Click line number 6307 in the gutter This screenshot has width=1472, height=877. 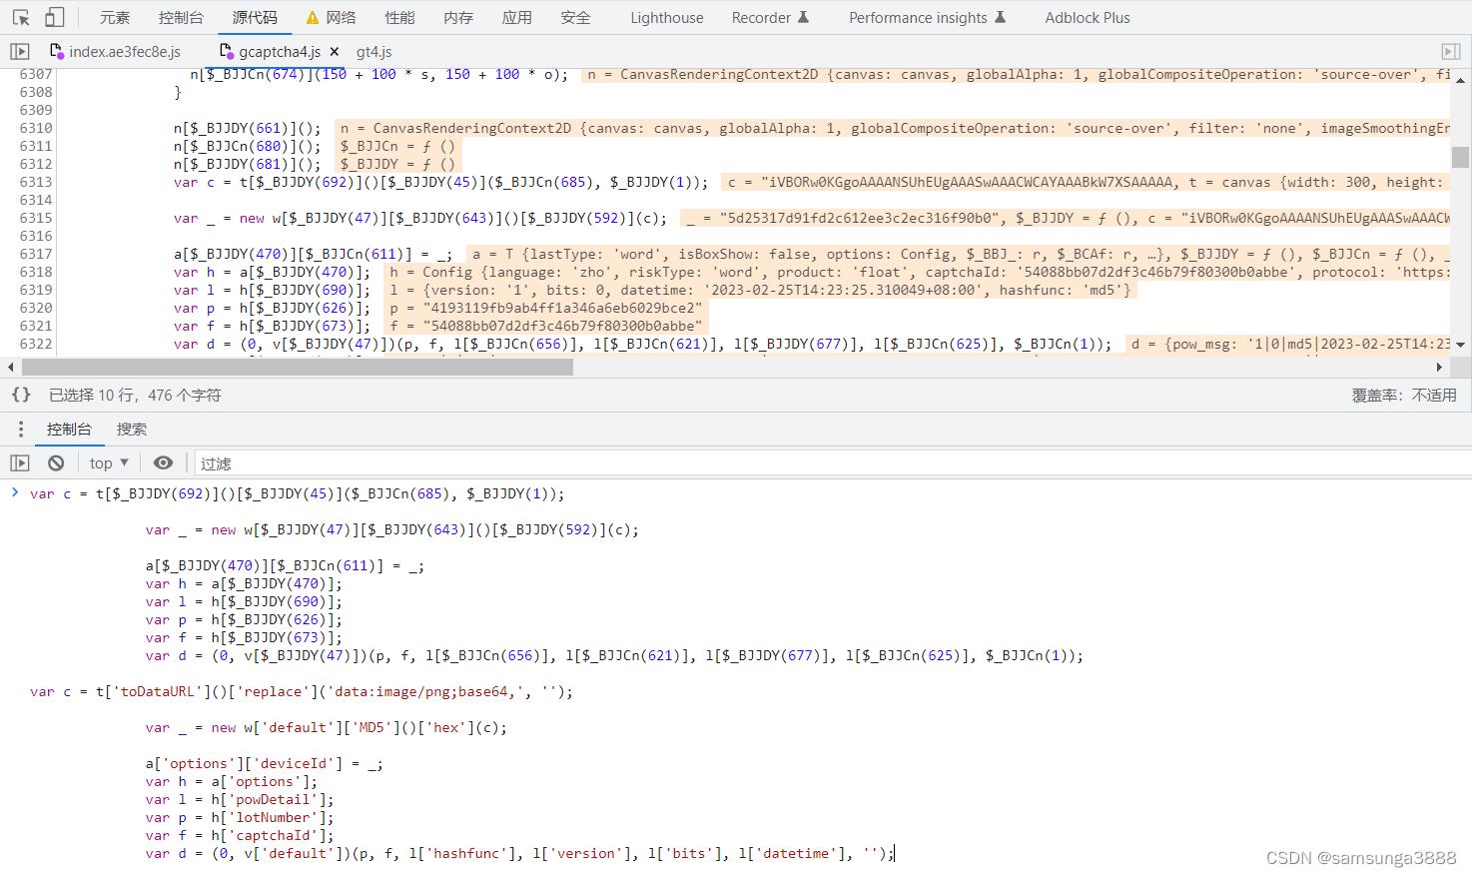pos(36,74)
